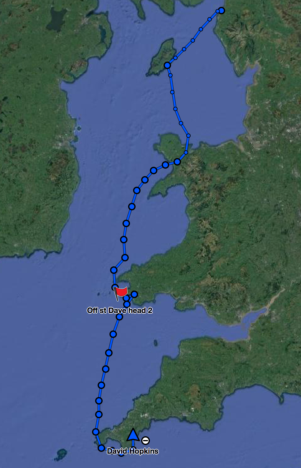Click on Anglesey island
This screenshot has height=468, width=301.
(x=170, y=146)
